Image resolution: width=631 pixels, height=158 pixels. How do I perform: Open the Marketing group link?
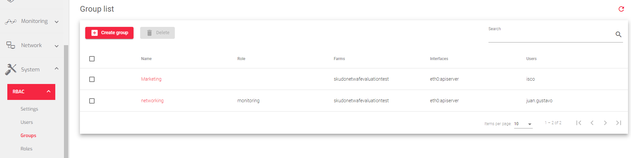(x=151, y=79)
